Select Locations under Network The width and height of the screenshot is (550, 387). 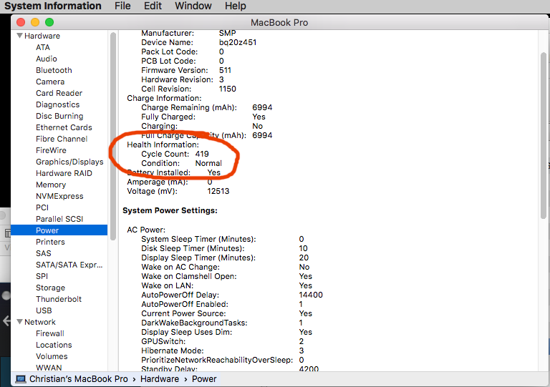pyautogui.click(x=54, y=345)
